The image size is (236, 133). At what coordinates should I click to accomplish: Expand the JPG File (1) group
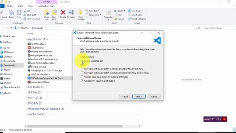(x=27, y=92)
